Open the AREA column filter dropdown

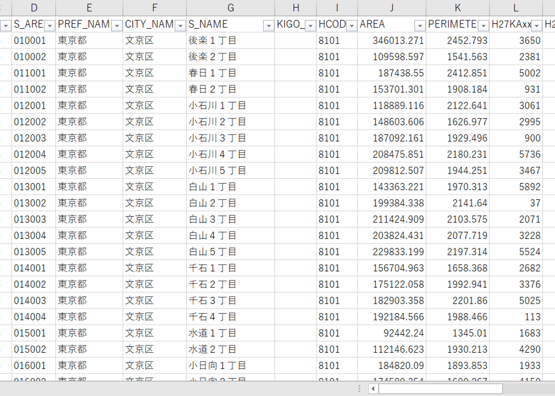[x=420, y=25]
